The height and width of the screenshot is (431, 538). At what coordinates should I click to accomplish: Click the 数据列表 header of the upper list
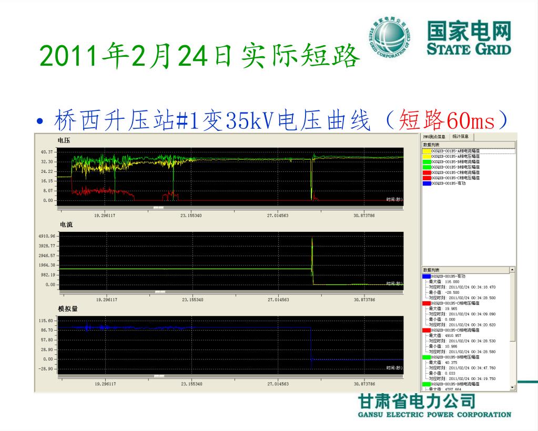pyautogui.click(x=469, y=145)
